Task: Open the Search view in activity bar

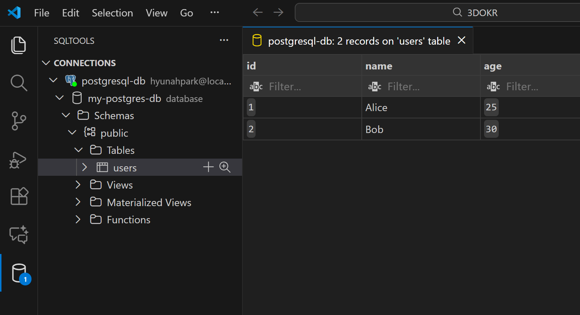Action: (18, 83)
